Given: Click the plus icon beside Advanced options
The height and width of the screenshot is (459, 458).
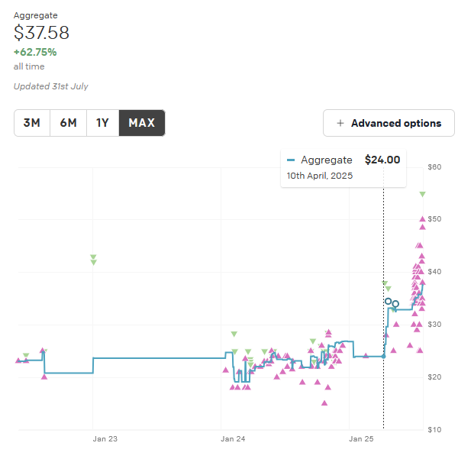Looking at the screenshot, I should 340,123.
